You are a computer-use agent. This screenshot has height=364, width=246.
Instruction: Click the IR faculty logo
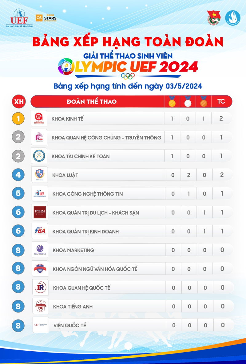point(40,288)
